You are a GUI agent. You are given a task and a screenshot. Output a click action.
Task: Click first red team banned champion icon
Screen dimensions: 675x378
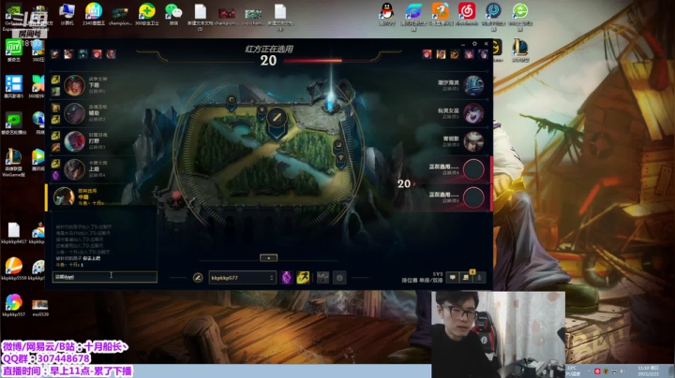(x=427, y=53)
